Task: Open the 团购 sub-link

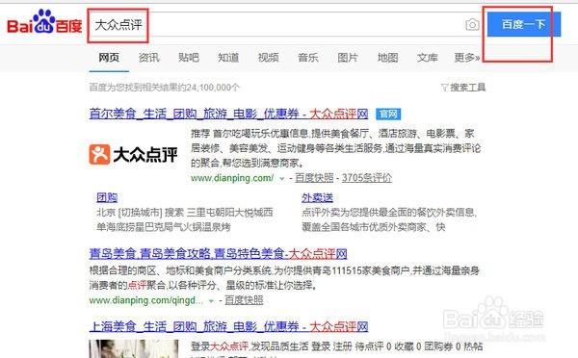Action: click(107, 198)
